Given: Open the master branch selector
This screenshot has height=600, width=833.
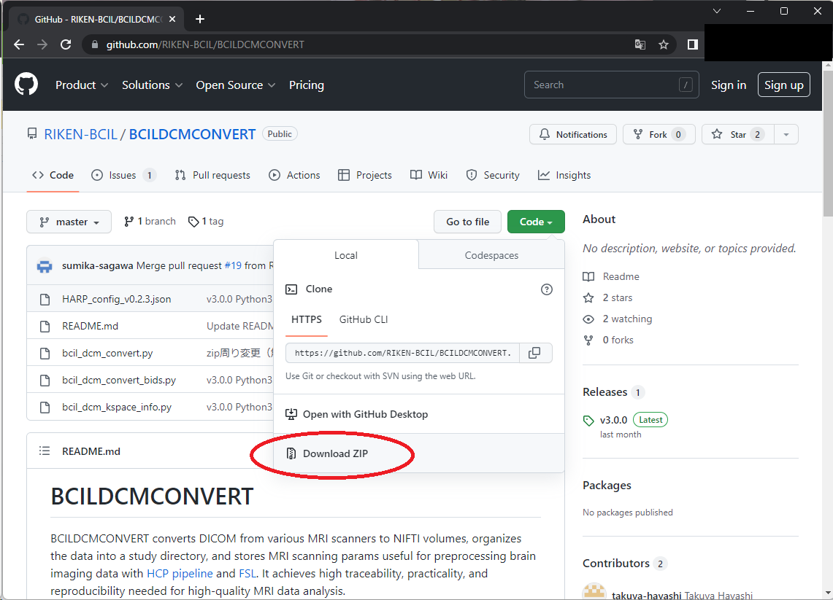Looking at the screenshot, I should tap(69, 222).
